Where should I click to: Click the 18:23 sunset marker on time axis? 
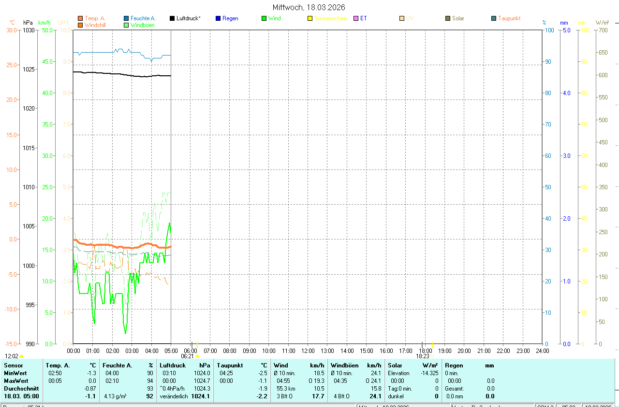coord(423,356)
